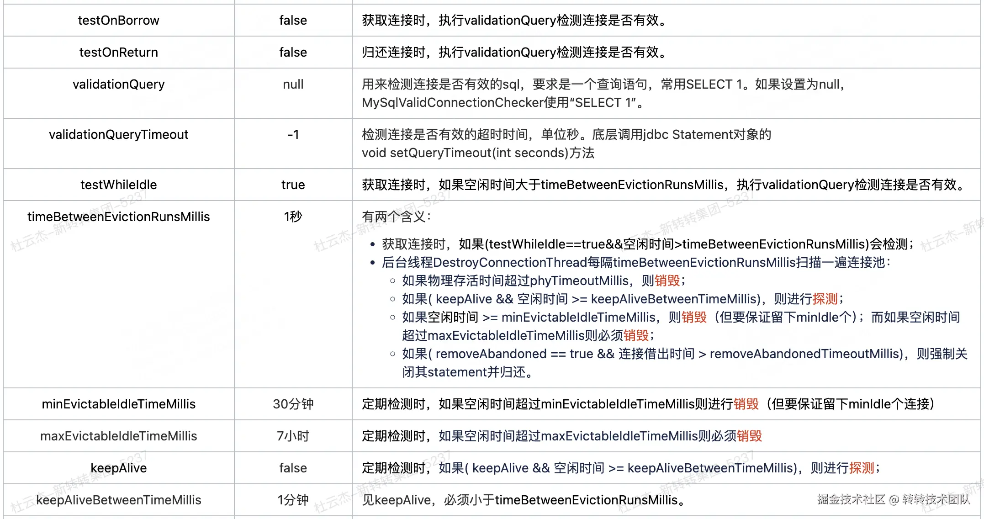Screen dimensions: 984x519
Task: Click the keepAlive parameter name cell
Action: click(x=118, y=468)
